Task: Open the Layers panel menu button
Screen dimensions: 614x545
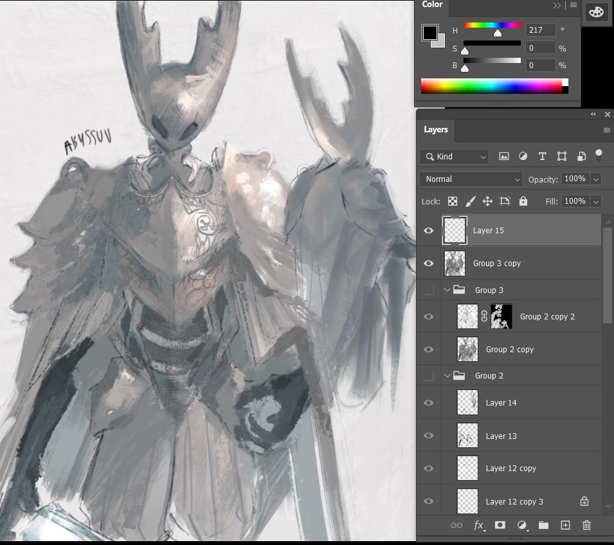Action: pos(606,130)
